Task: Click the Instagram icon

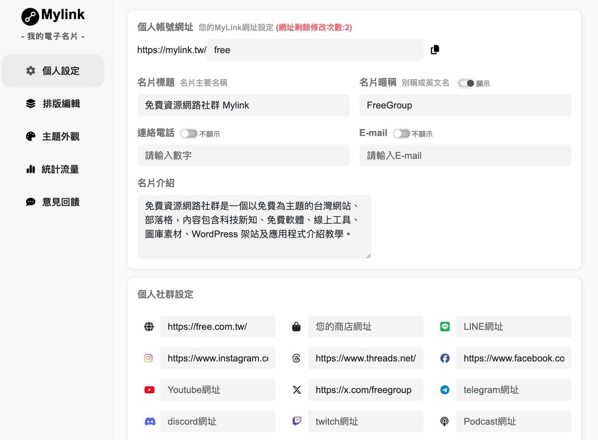Action: point(149,358)
